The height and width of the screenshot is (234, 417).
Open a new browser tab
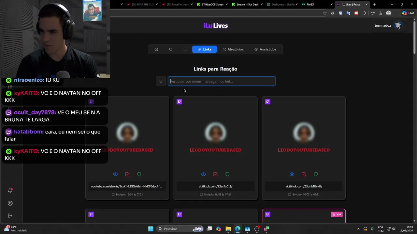(374, 5)
